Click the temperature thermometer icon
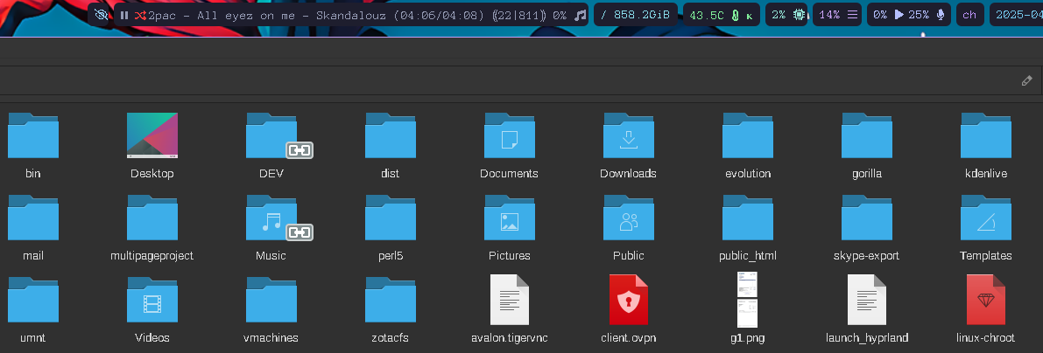1043x353 pixels. pyautogui.click(x=736, y=16)
